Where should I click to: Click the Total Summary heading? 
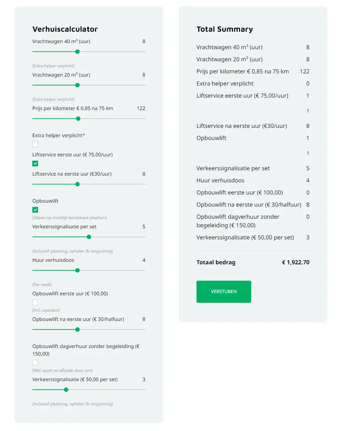225,29
